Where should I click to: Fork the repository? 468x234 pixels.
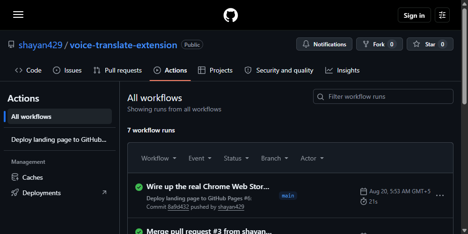pos(380,44)
